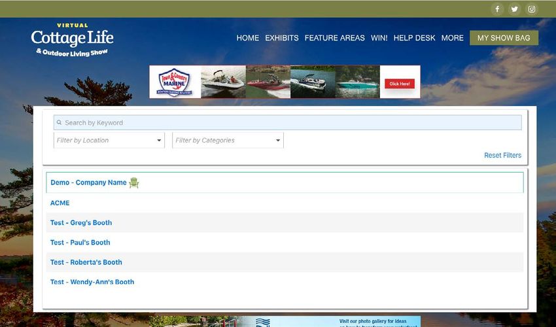The image size is (556, 327).
Task: Click the search magnifier icon
Action: click(x=60, y=122)
